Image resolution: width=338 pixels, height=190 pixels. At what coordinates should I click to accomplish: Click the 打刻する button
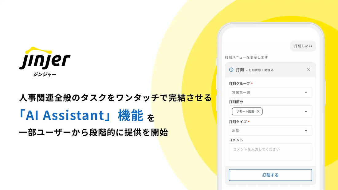click(270, 175)
